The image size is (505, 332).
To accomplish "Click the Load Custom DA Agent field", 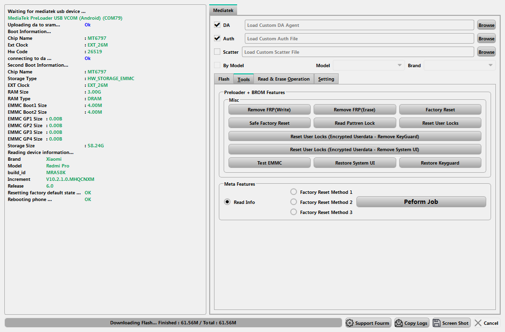I will tap(359, 25).
